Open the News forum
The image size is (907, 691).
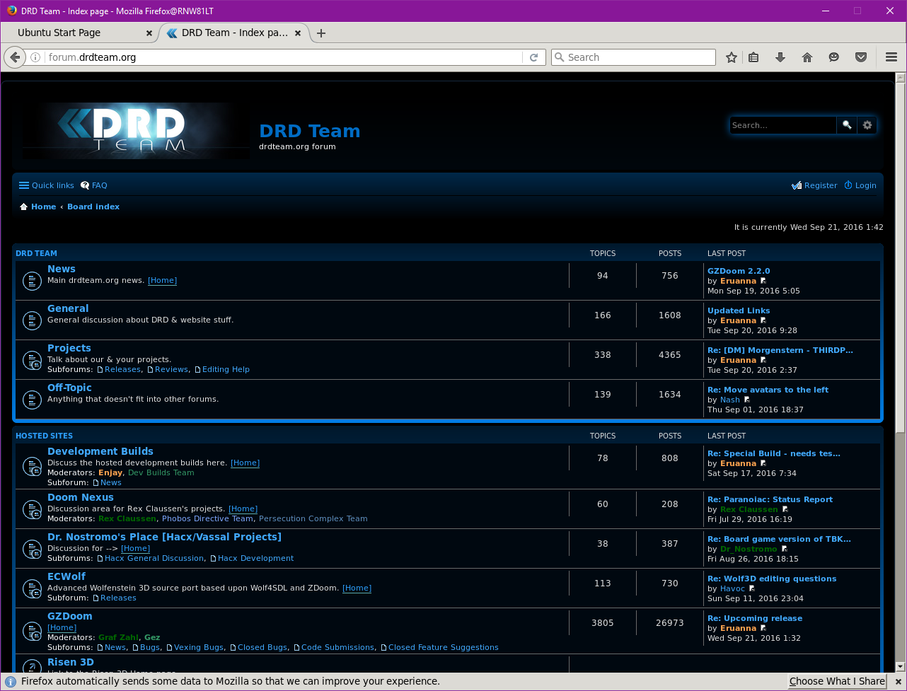click(x=62, y=269)
